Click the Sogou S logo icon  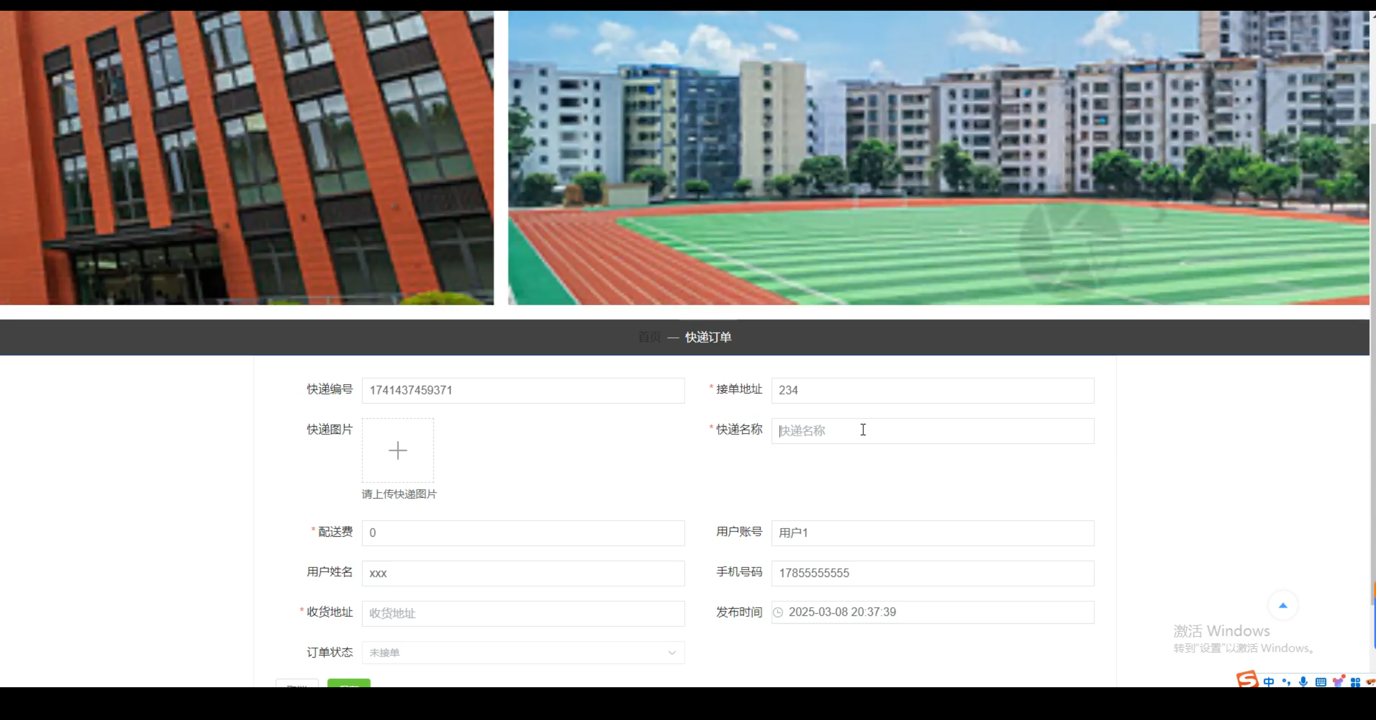[1247, 680]
